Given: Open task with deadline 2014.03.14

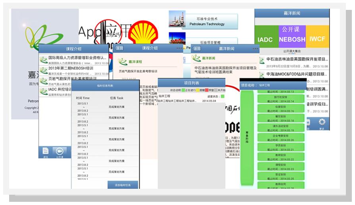Looking at the screenshot, I should point(281,99).
